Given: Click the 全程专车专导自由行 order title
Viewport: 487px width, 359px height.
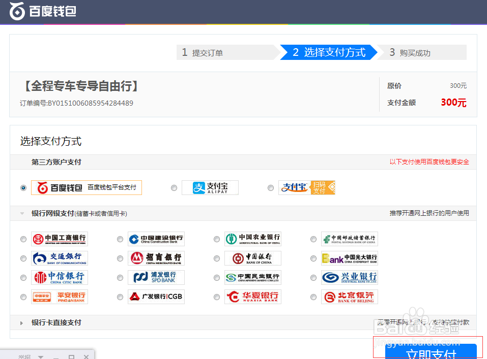Looking at the screenshot, I should point(81,86).
